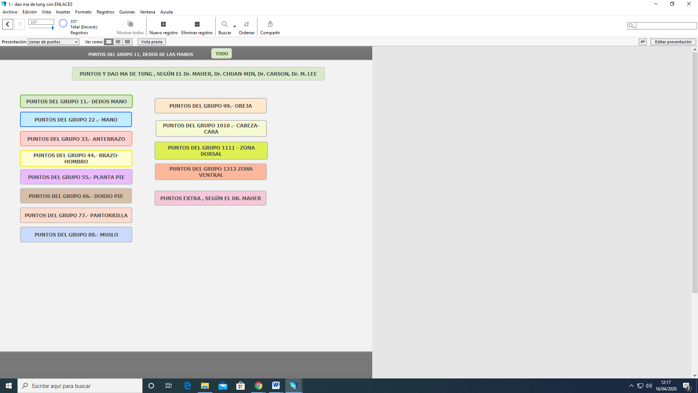
Task: Expand the Buscar dropdown arrow
Action: [234, 26]
